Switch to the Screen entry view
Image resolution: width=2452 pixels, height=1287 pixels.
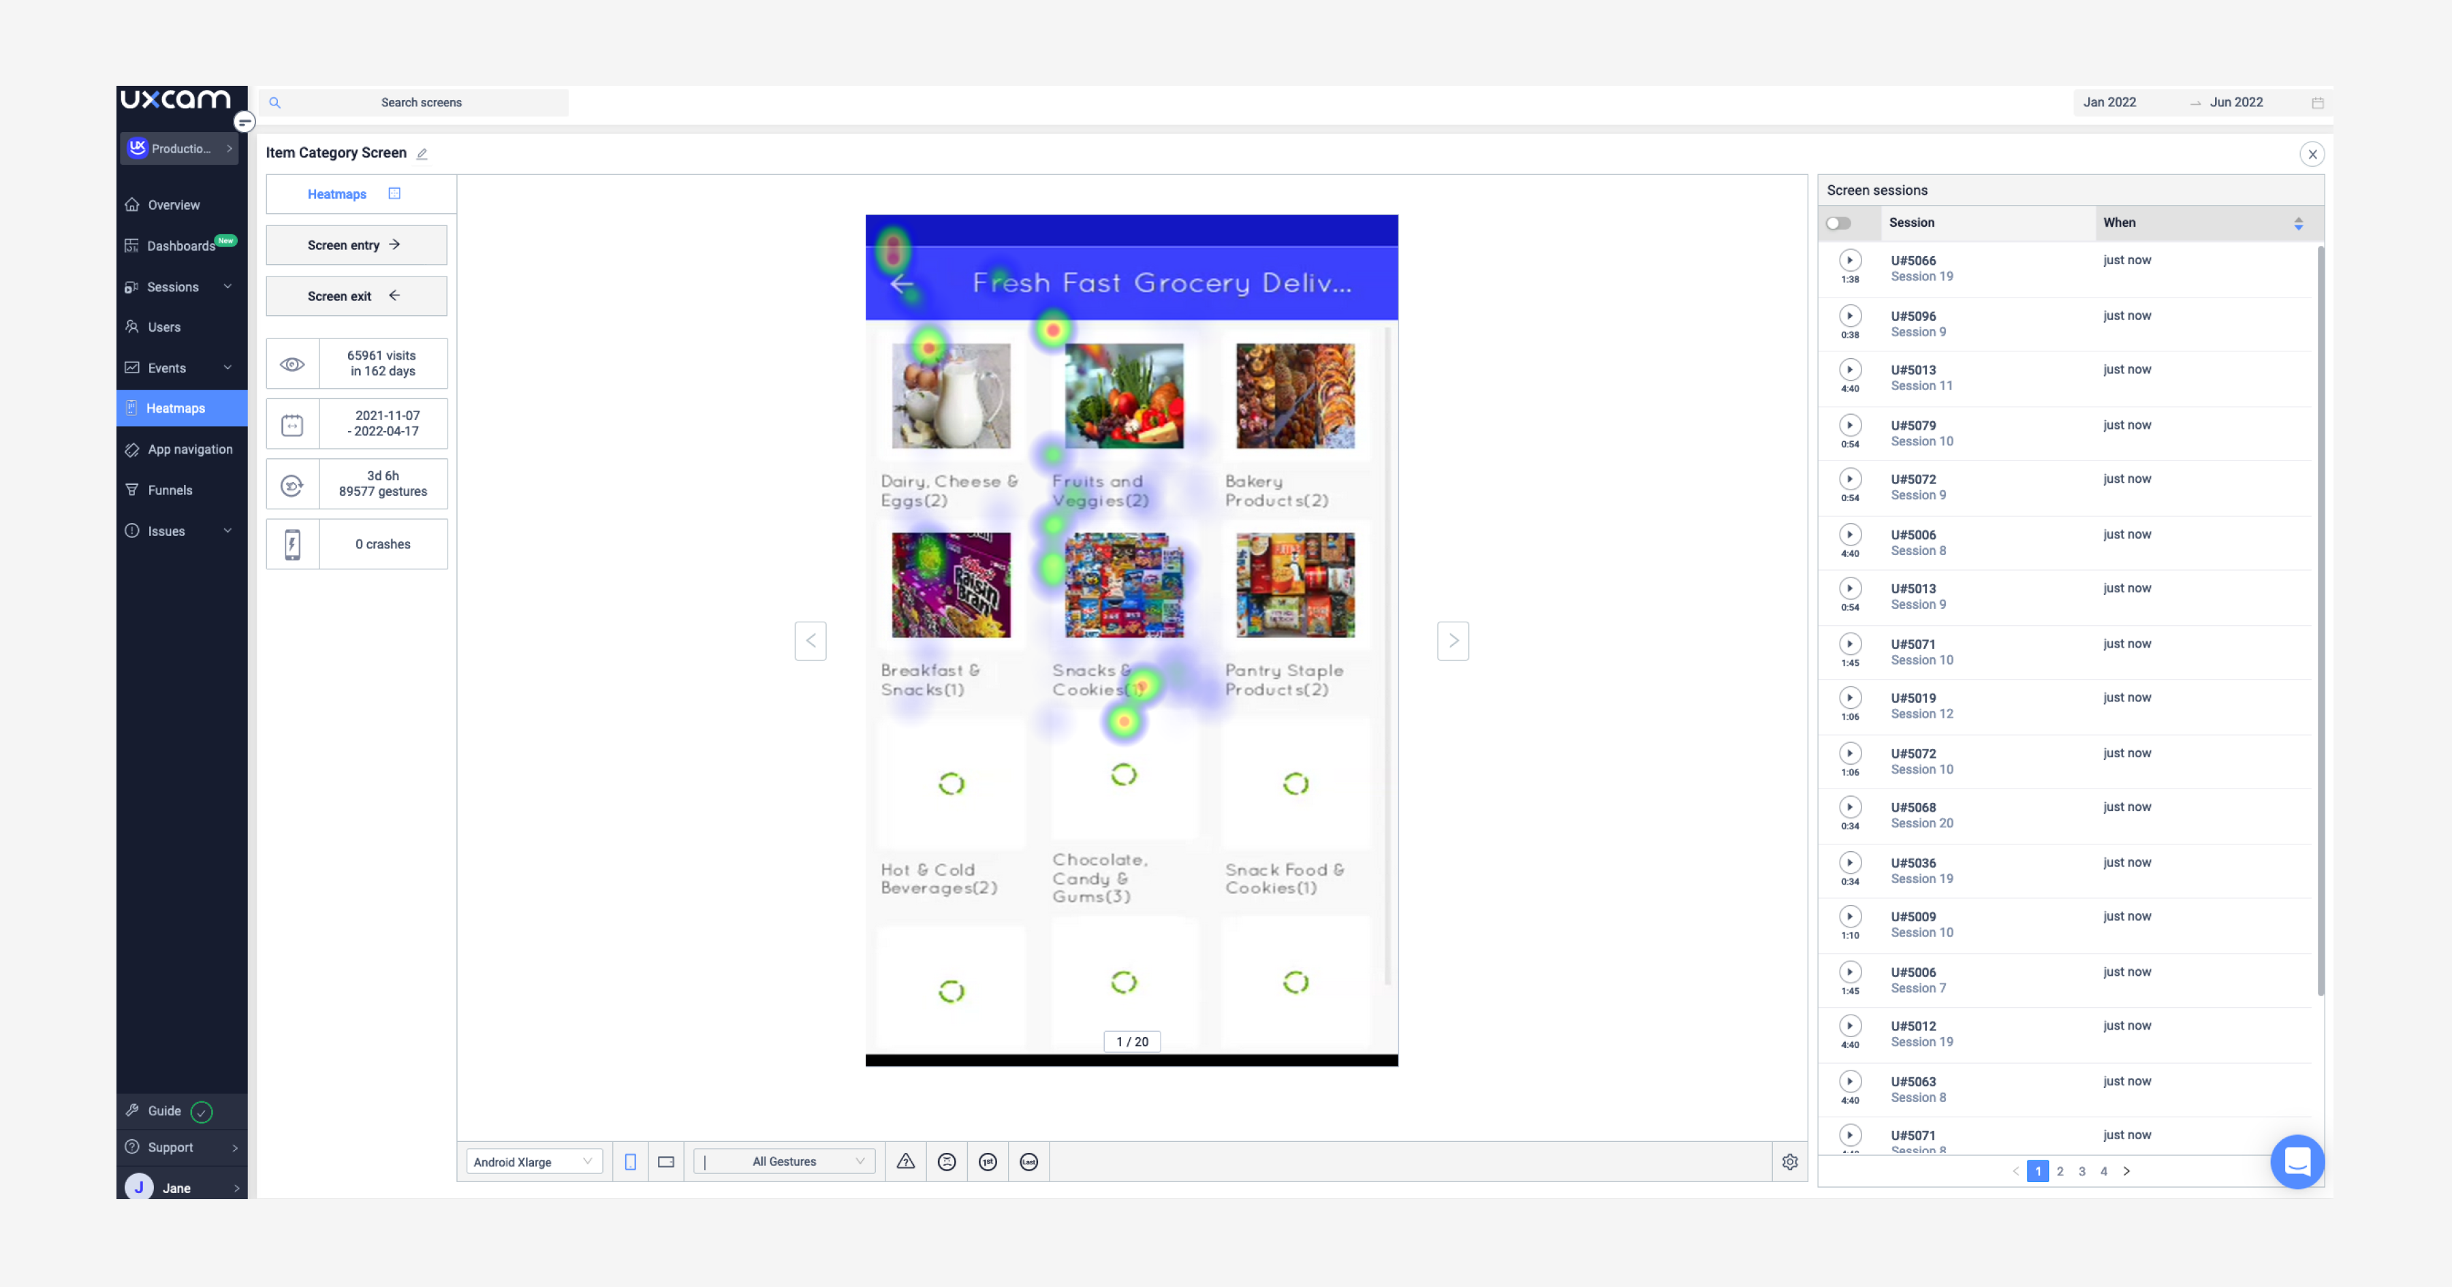pos(356,244)
